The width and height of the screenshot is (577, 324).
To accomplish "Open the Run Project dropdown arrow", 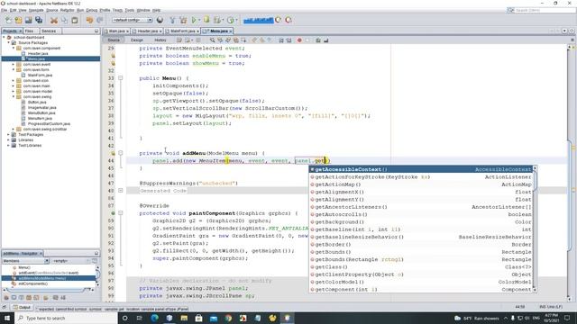I will click(199, 20).
